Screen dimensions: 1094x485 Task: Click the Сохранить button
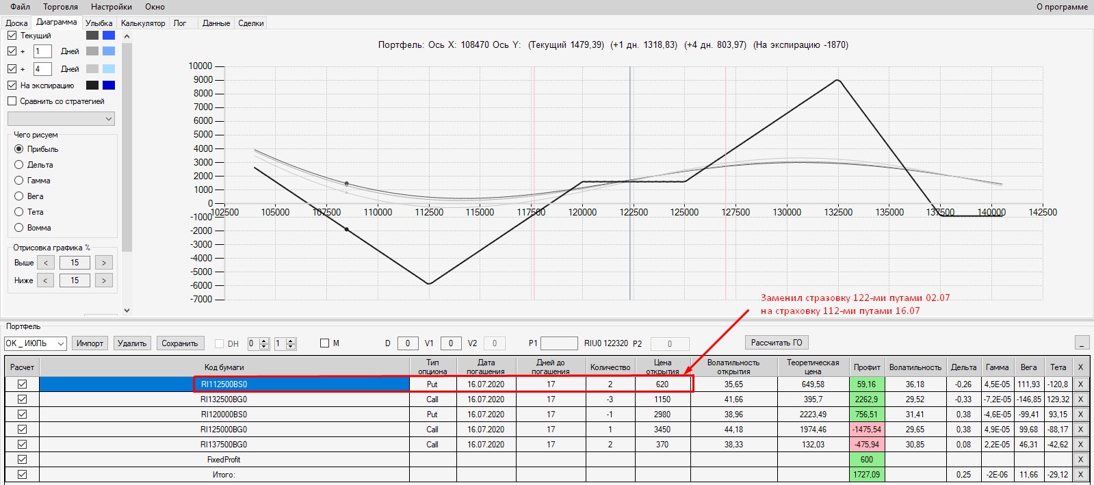coord(180,343)
